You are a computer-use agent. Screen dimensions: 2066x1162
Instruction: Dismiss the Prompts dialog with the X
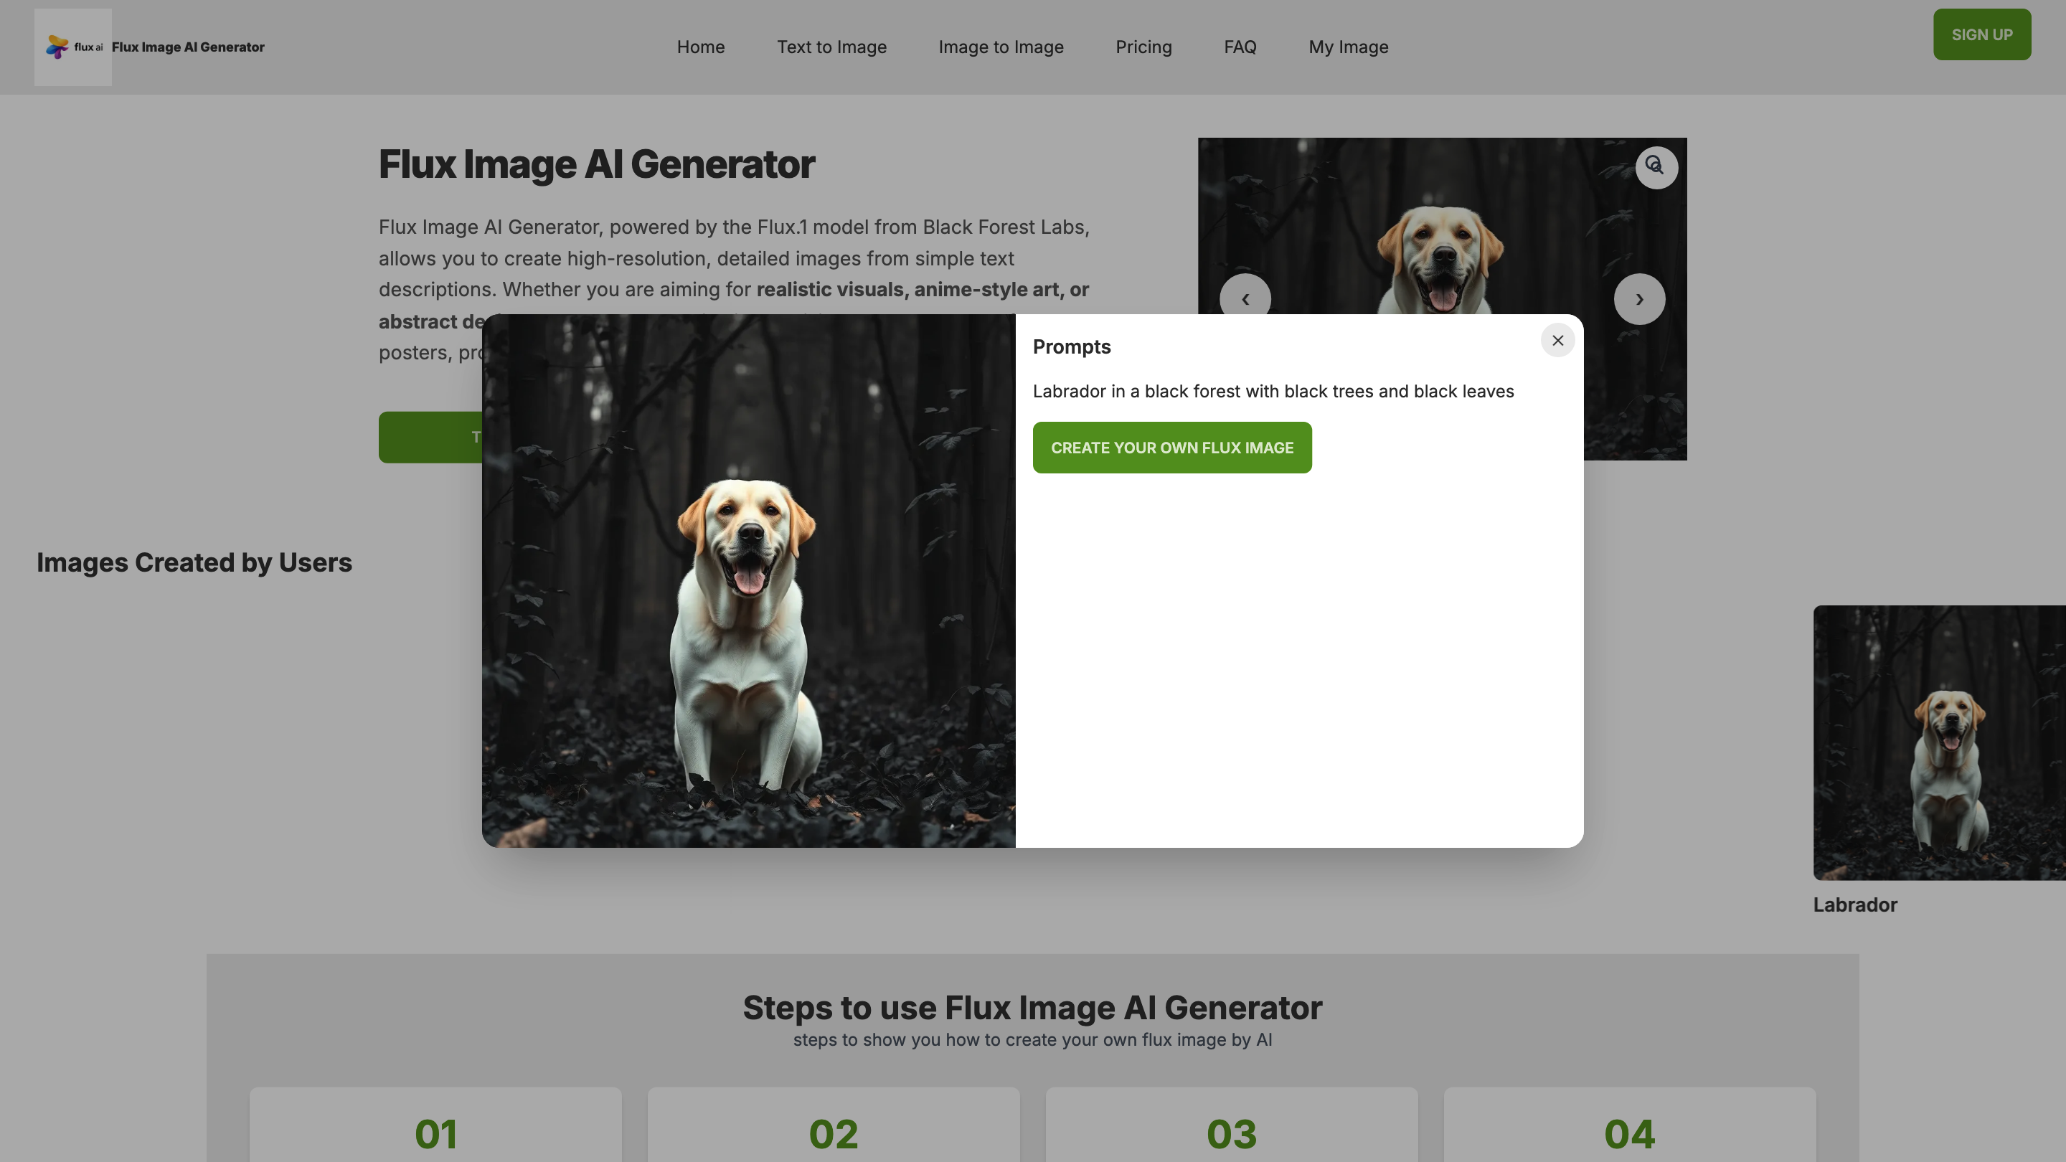[1557, 340]
